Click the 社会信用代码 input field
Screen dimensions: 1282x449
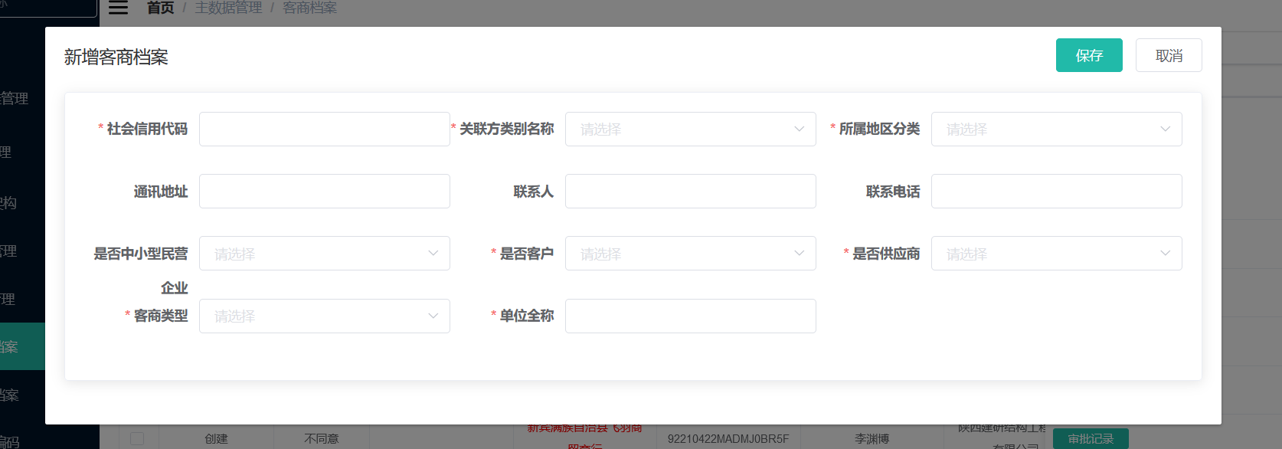pos(324,129)
